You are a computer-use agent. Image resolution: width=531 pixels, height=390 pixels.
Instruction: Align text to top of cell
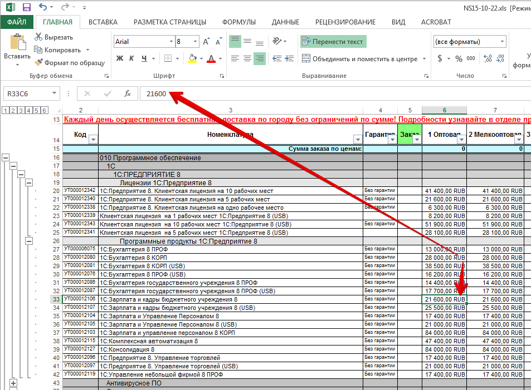235,42
